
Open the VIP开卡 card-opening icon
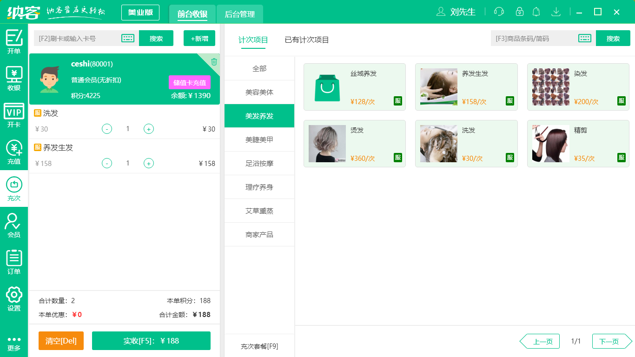[13, 115]
